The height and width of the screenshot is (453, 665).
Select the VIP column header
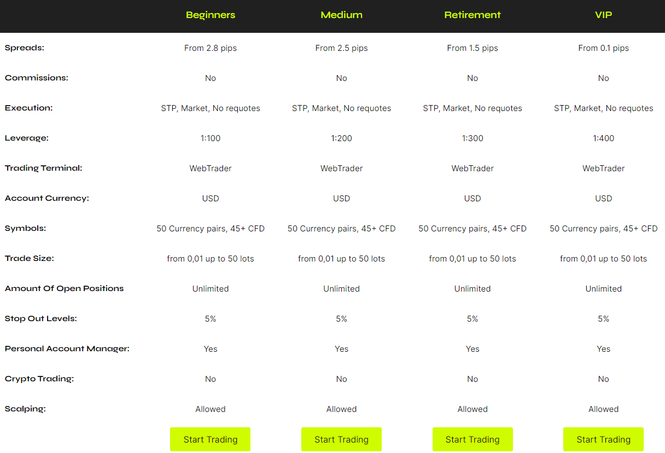click(603, 15)
